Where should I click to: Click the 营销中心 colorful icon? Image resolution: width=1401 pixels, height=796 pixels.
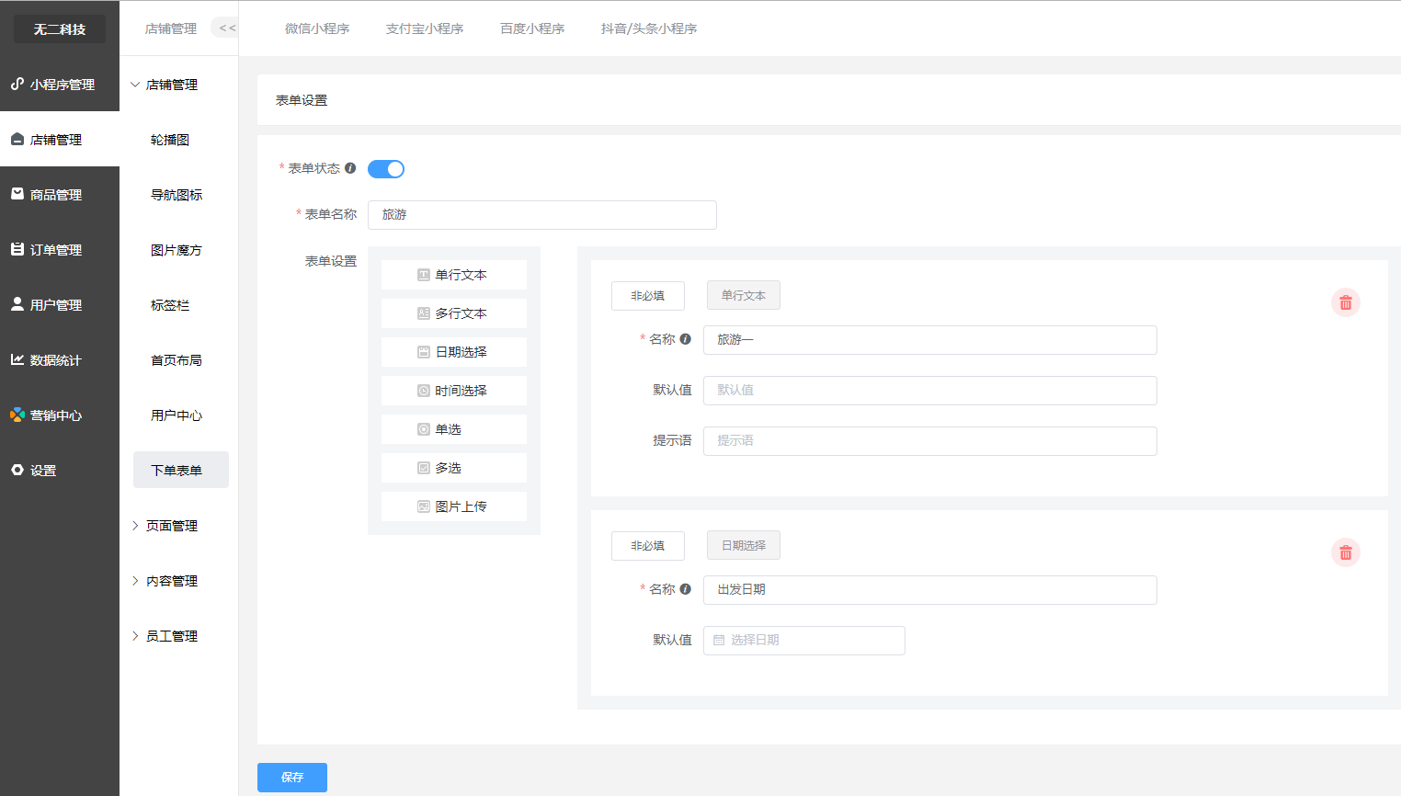17,415
